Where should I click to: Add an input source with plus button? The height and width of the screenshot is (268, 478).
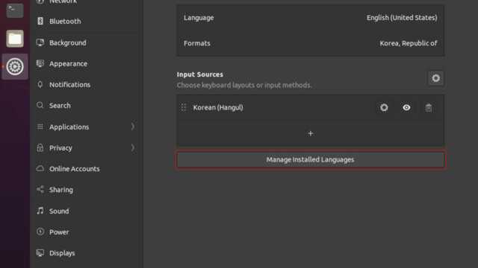(311, 133)
